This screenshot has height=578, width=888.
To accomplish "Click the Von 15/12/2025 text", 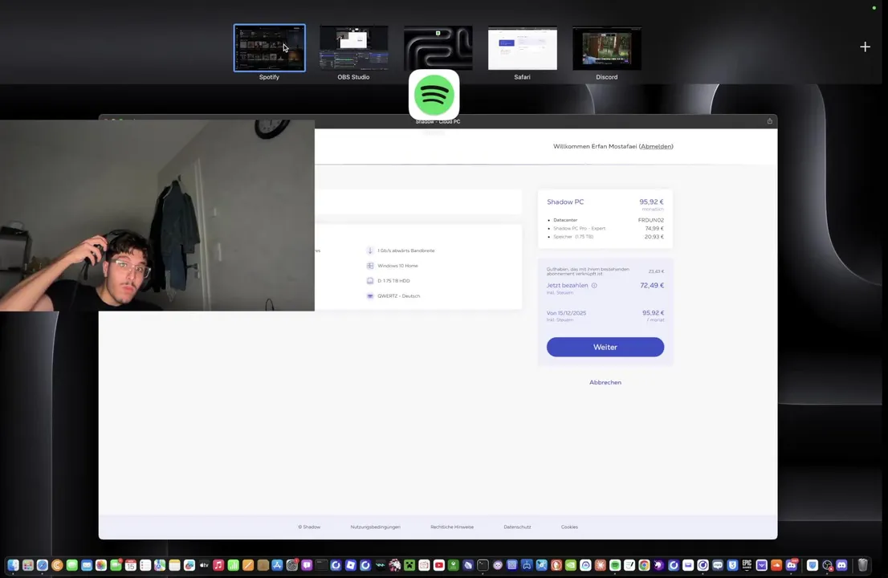I will pos(566,312).
